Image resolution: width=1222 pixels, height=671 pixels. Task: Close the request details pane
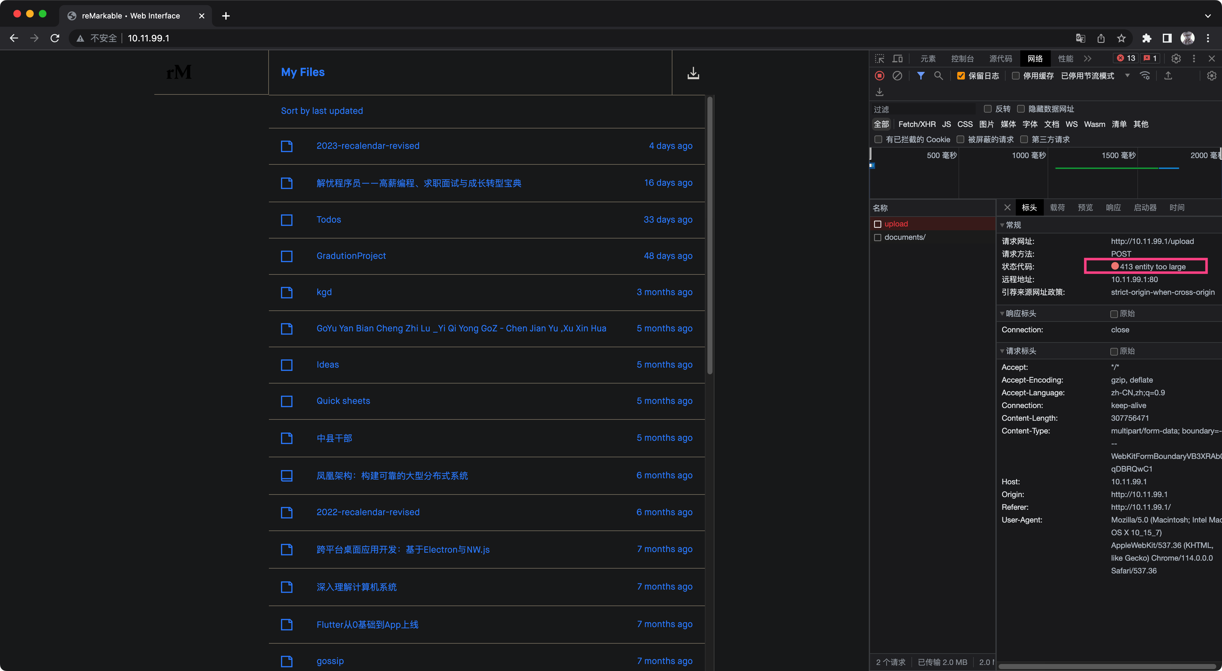tap(1007, 207)
